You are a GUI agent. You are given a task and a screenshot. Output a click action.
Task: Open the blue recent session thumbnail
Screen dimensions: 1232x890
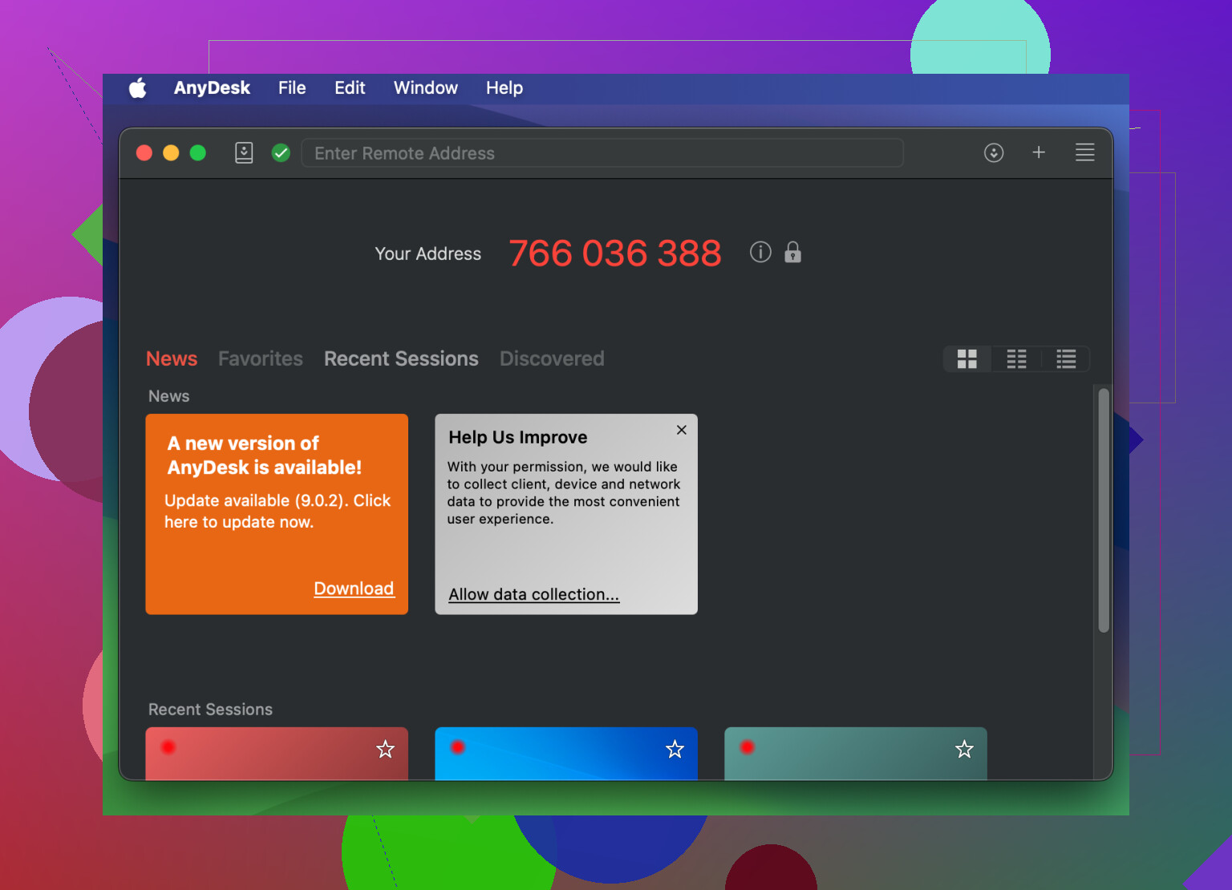(566, 754)
